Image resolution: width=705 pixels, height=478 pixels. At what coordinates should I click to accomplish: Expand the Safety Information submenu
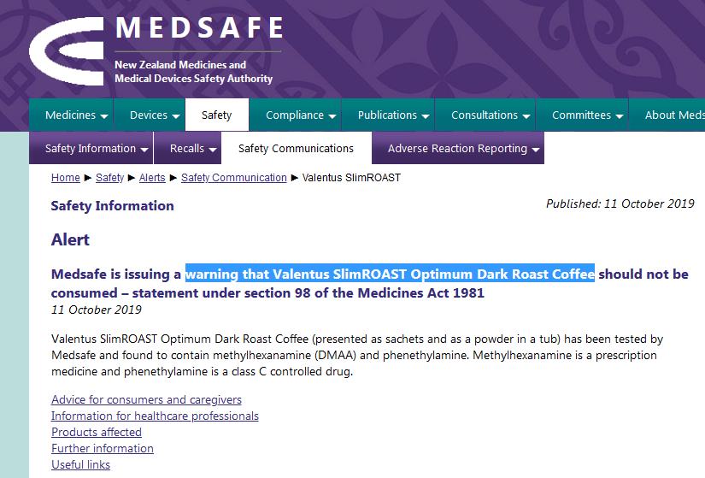click(91, 149)
